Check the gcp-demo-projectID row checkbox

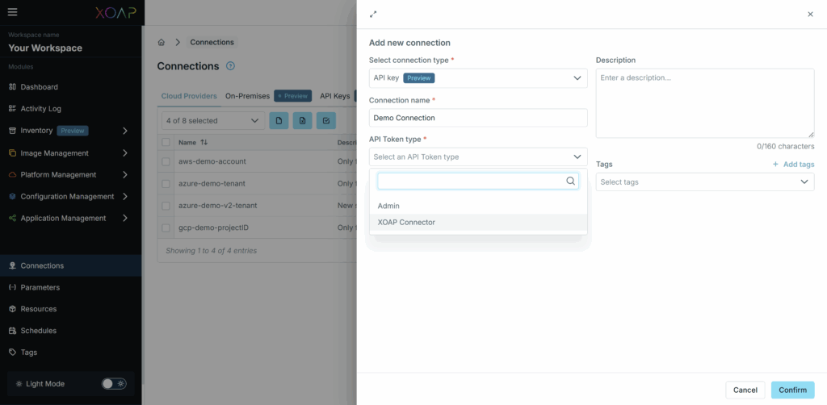pos(166,228)
